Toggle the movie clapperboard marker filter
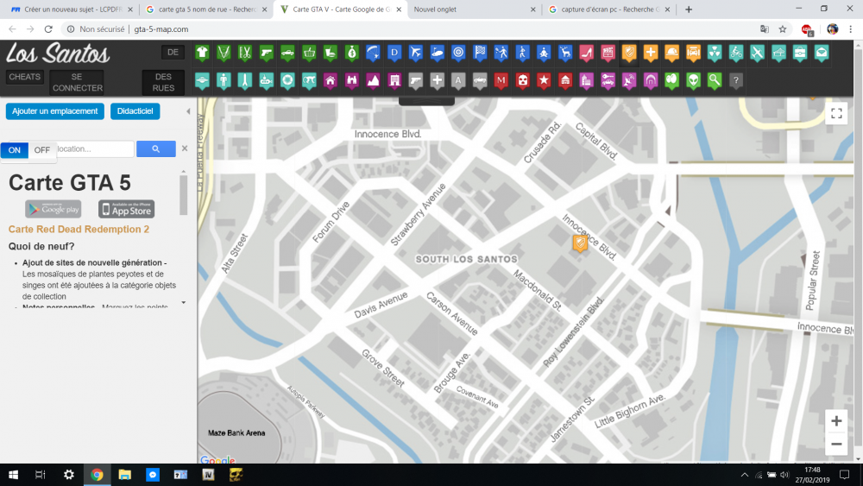 click(x=608, y=54)
